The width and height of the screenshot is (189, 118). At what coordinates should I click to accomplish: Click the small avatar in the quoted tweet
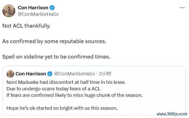10,74
